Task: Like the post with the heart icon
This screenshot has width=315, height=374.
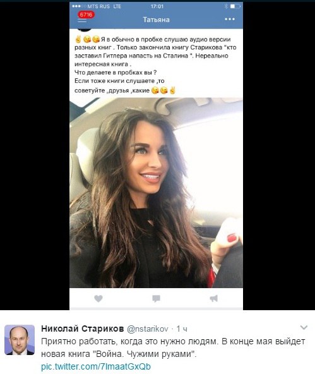Action: (x=98, y=298)
